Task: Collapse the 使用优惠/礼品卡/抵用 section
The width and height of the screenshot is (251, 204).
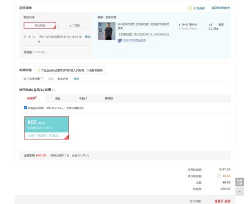Action: click(54, 90)
